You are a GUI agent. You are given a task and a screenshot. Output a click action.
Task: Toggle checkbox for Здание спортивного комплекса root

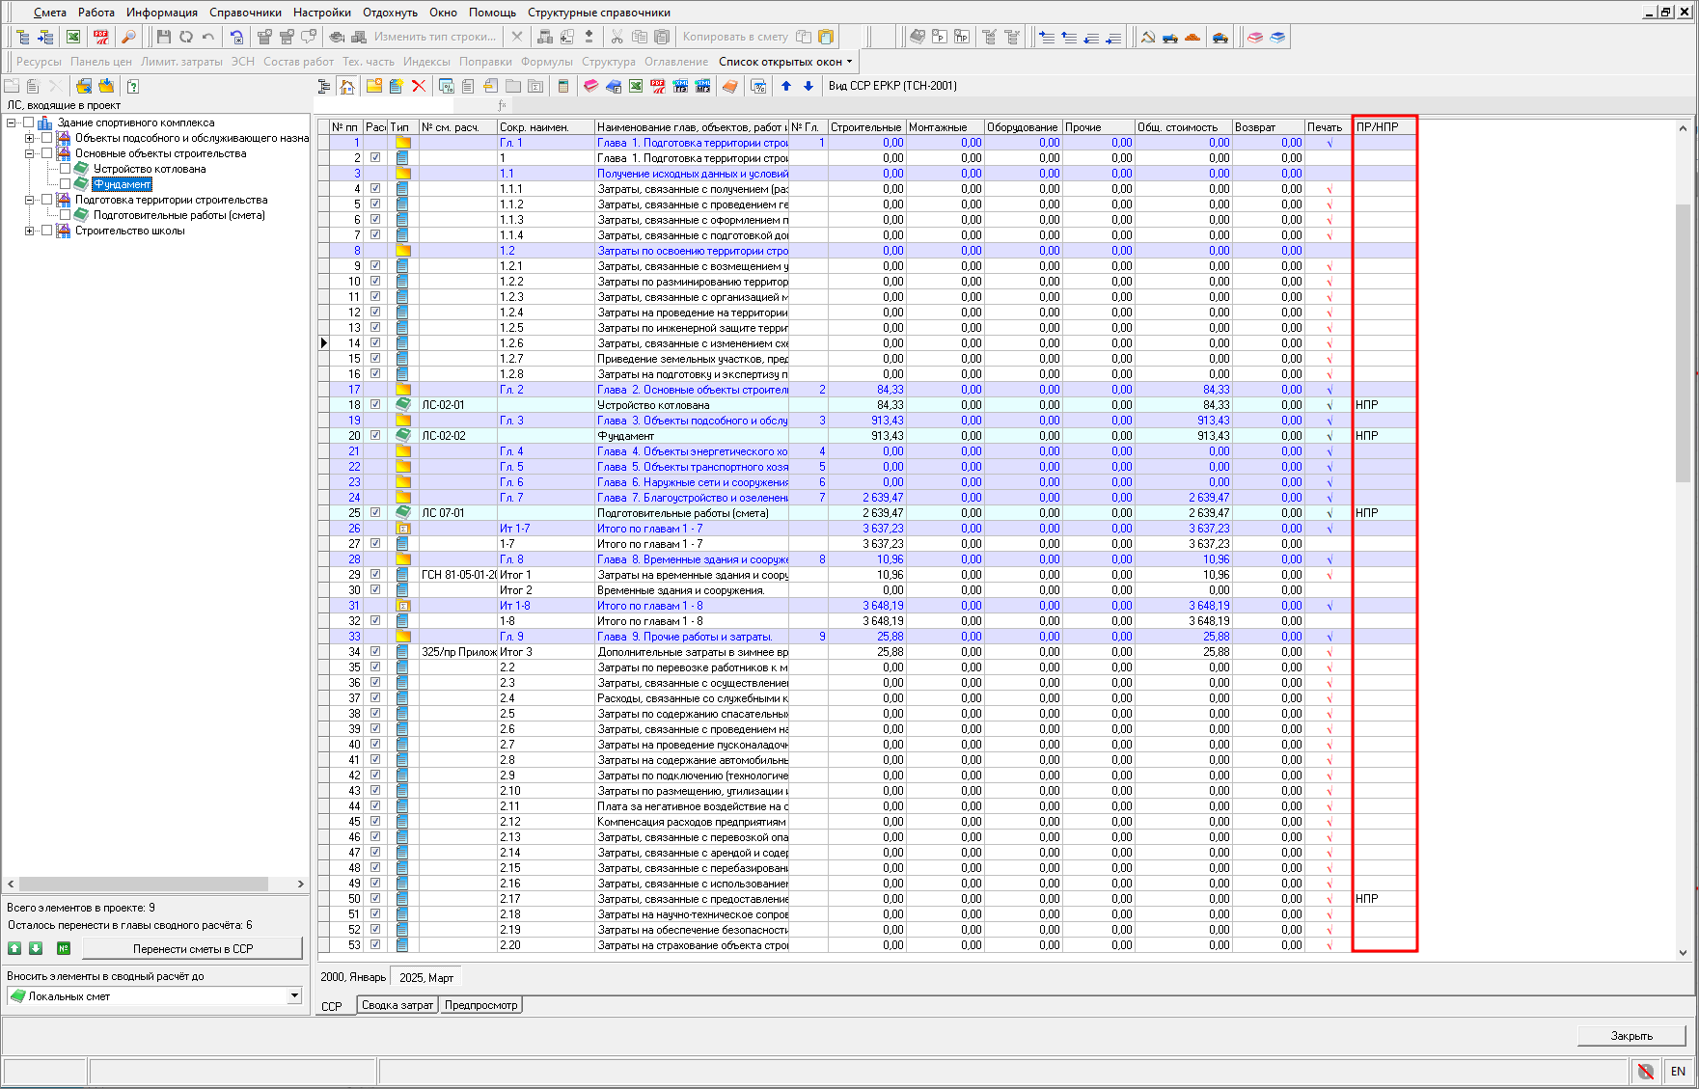pos(28,123)
